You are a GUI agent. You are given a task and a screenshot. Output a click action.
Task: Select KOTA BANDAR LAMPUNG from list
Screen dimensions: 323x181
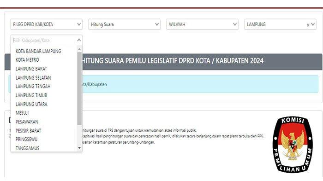[x=38, y=51]
